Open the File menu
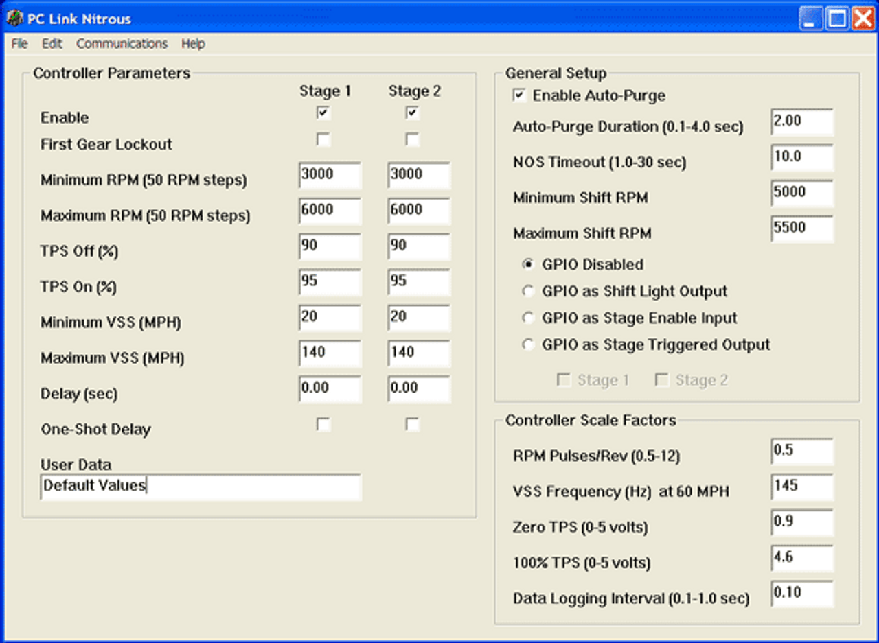879x643 pixels. [19, 44]
